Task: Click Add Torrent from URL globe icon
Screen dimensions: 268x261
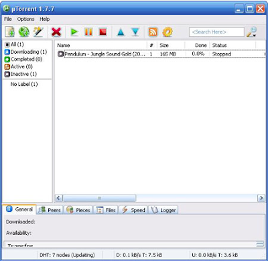Action: click(x=24, y=32)
